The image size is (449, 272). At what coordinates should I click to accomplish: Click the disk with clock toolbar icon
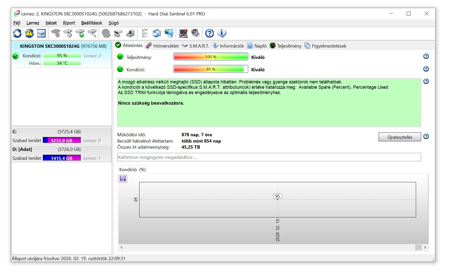tap(68, 33)
